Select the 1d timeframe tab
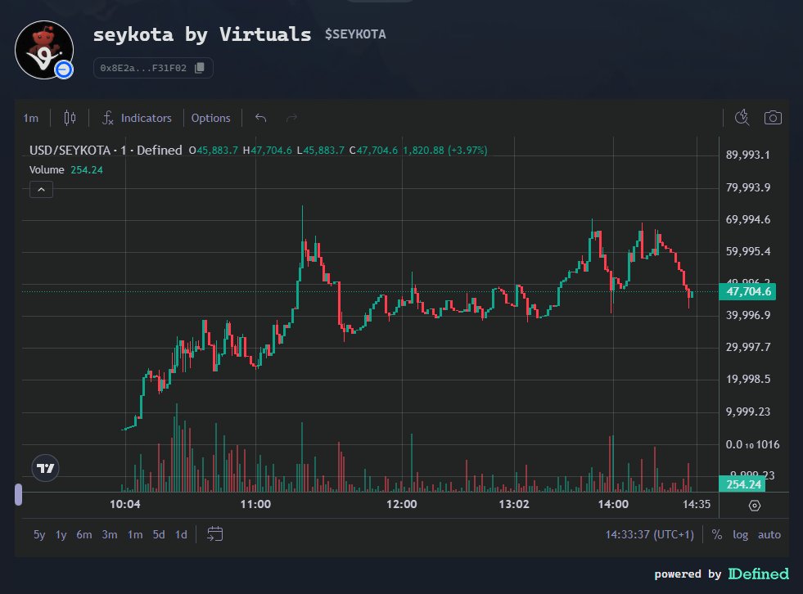803x594 pixels. tap(179, 534)
